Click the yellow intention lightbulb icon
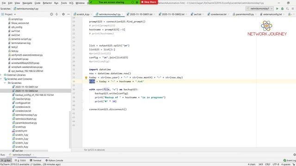The image size is (296, 166). point(86,77)
